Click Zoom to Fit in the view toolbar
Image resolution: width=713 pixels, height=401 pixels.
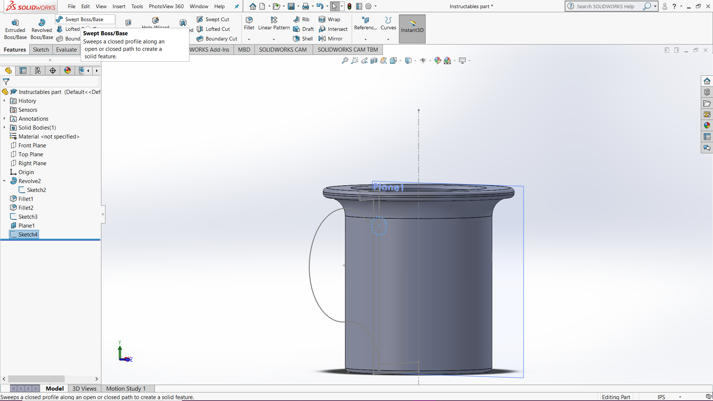pos(345,61)
